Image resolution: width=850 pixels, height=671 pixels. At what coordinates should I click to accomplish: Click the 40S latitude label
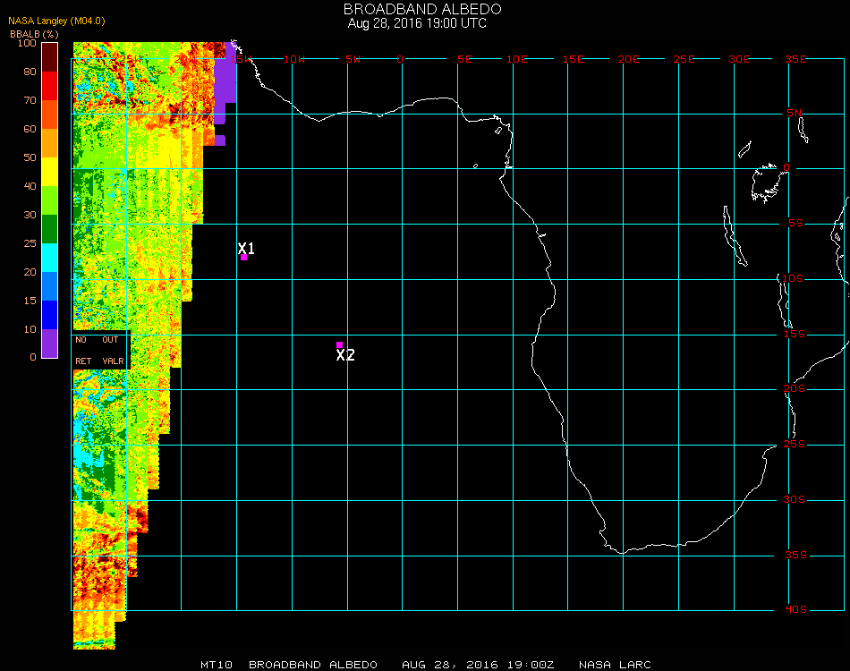[796, 610]
